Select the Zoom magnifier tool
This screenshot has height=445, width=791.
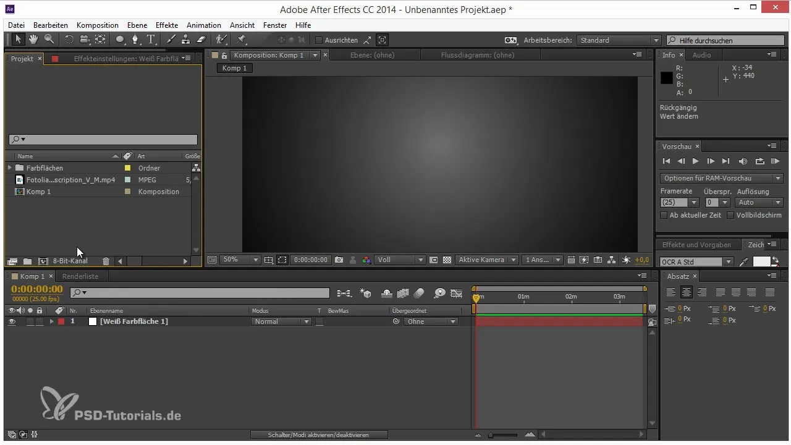48,40
